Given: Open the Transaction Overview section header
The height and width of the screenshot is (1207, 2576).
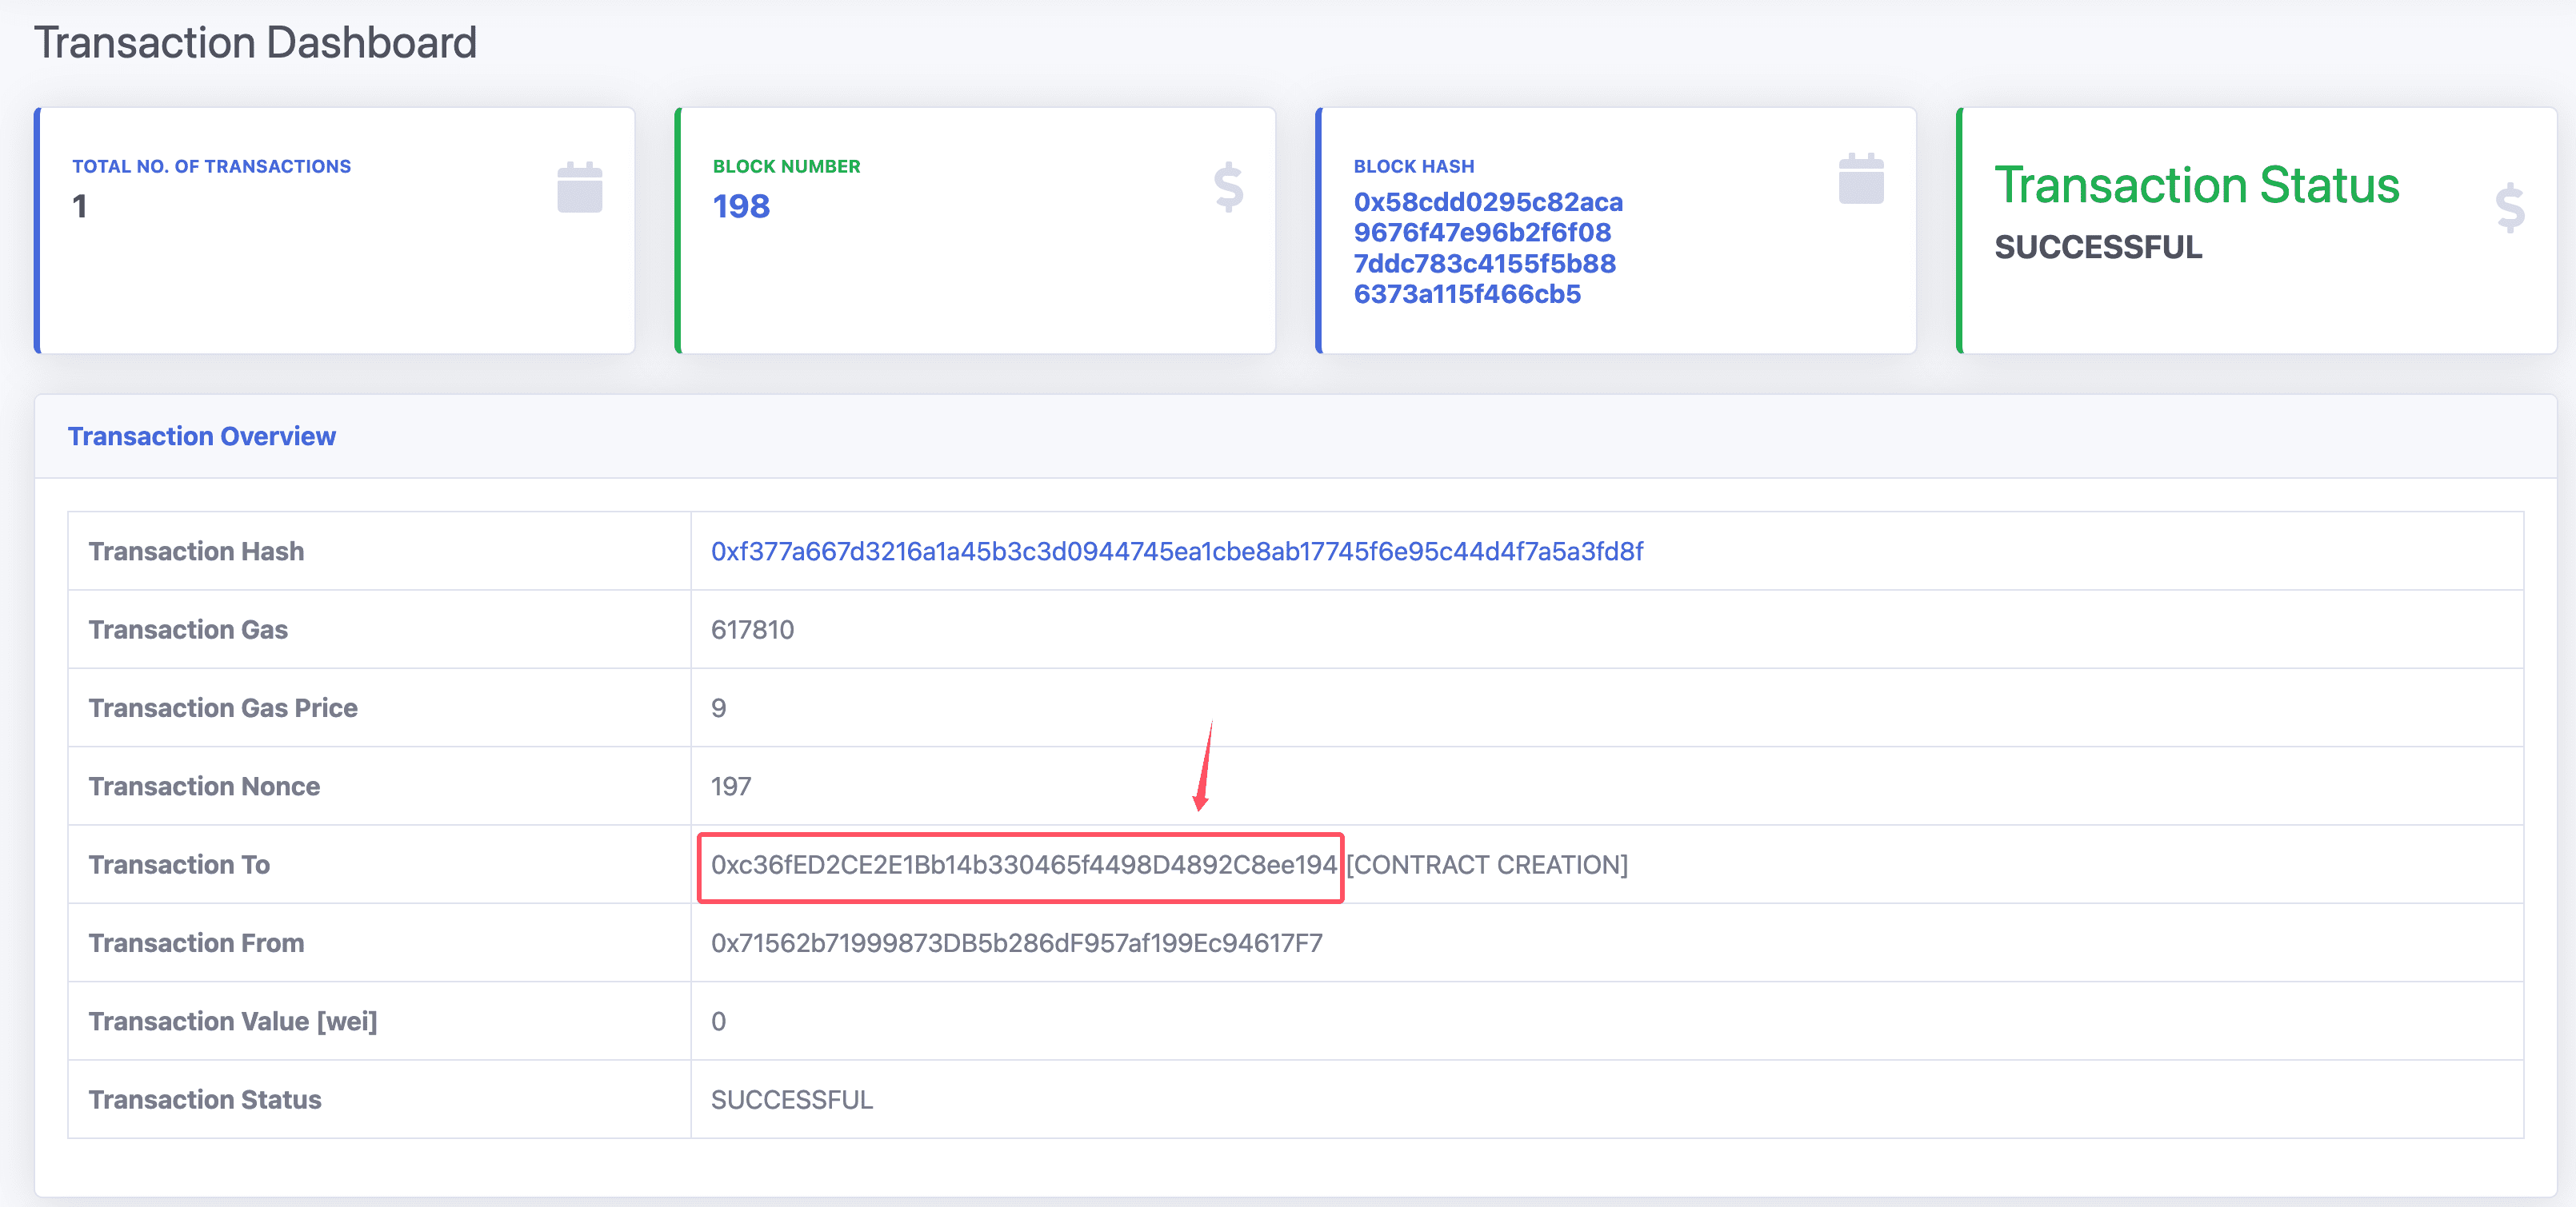Looking at the screenshot, I should [x=202, y=436].
